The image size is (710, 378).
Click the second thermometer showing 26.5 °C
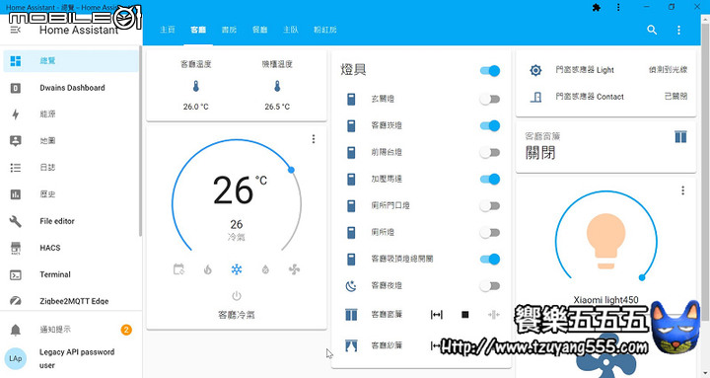(x=277, y=86)
